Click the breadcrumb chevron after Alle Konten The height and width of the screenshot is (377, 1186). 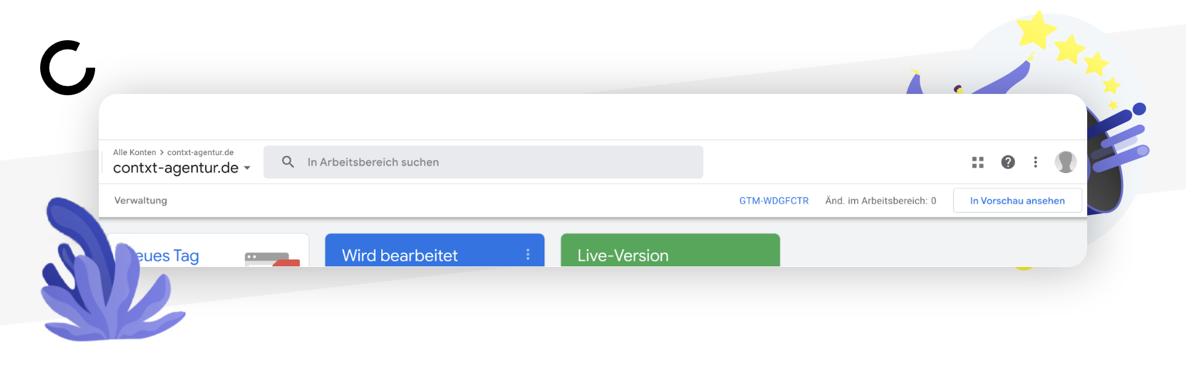pyautogui.click(x=162, y=153)
